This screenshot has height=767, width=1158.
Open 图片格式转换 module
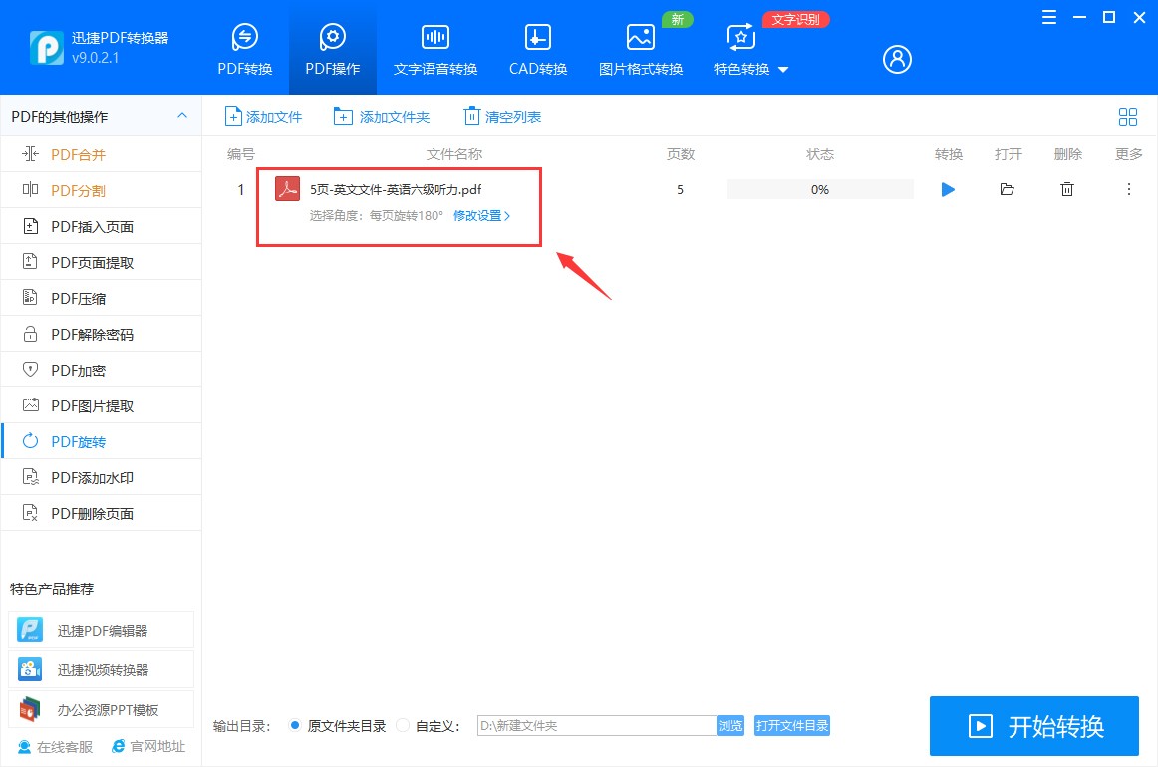click(640, 47)
